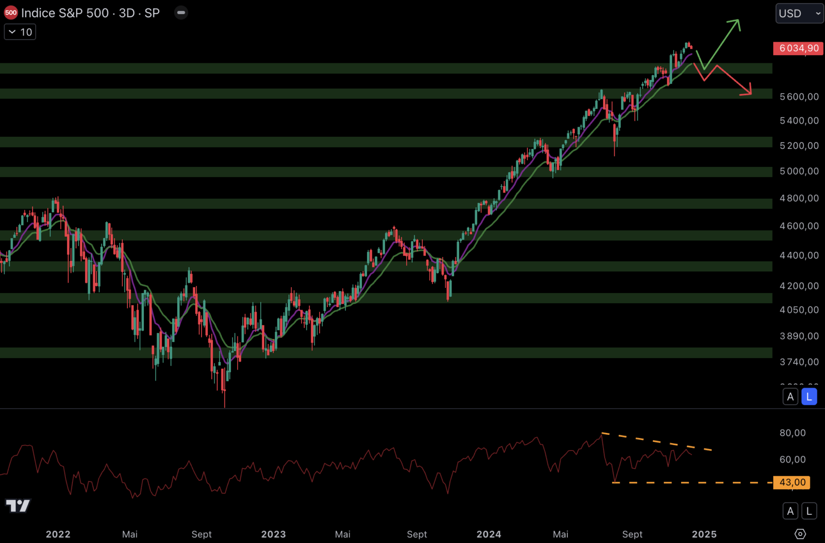Toggle log scale L on the price pane
The height and width of the screenshot is (543, 825).
point(809,397)
